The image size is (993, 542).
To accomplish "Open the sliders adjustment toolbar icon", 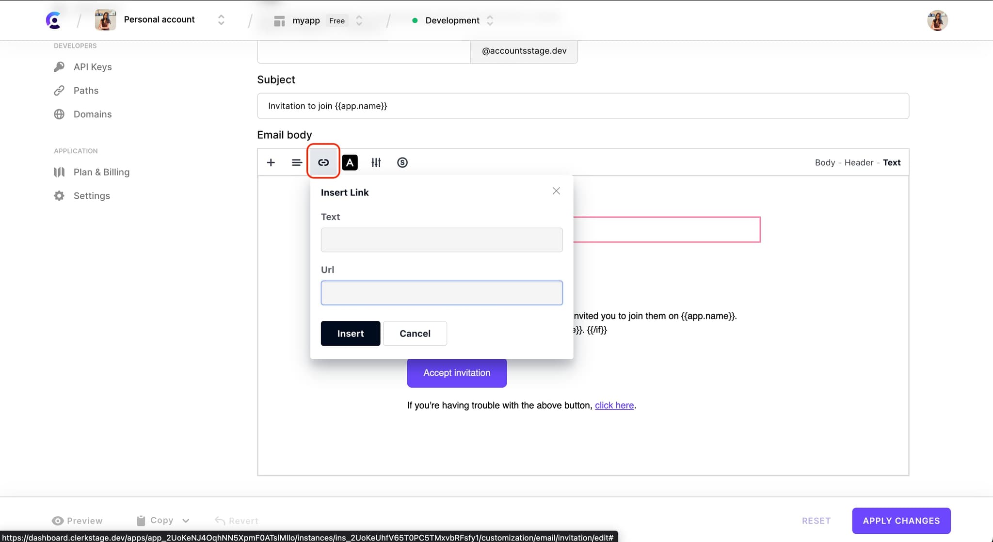I will click(x=376, y=162).
